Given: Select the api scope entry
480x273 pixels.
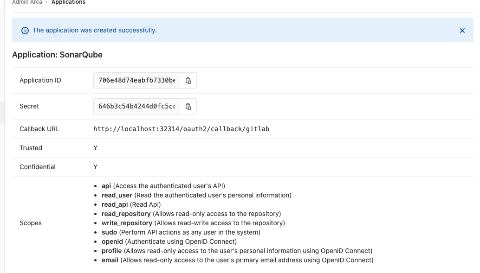Looking at the screenshot, I should (106, 186).
